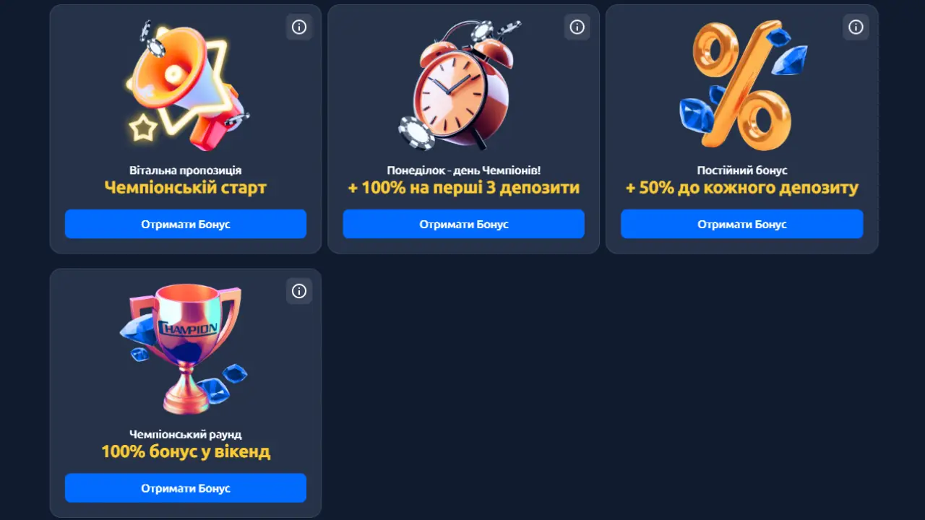The image size is (925, 520).
Task: Get bonus for Чемпіонський старт offer
Action: (x=186, y=224)
